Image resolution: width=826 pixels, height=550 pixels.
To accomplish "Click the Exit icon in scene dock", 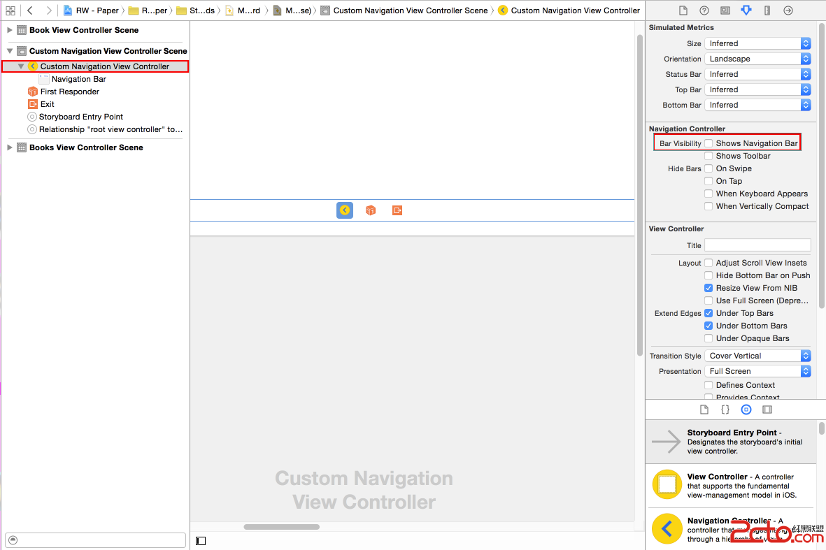I will (397, 210).
